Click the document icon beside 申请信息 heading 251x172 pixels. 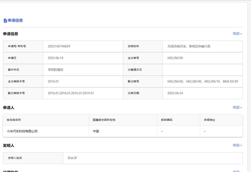coord(5,20)
